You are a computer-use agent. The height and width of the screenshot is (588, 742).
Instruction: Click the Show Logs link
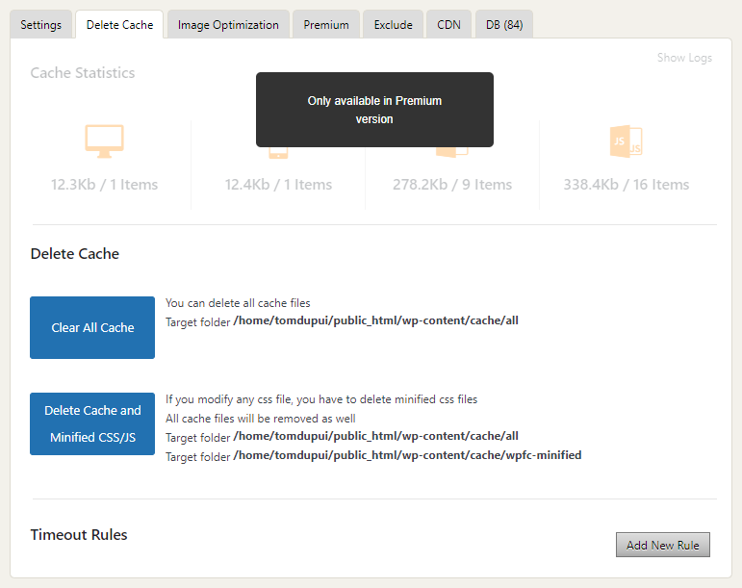[684, 58]
